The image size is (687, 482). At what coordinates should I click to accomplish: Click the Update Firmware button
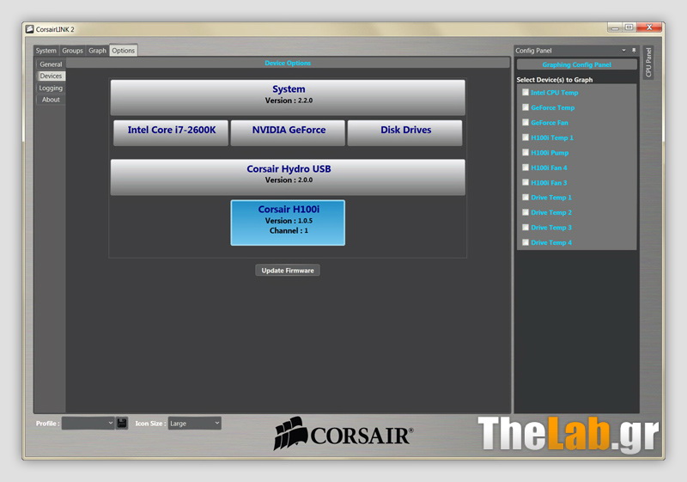288,271
